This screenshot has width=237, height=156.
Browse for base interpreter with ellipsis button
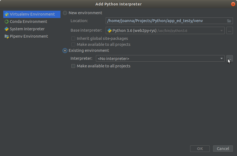(x=229, y=31)
